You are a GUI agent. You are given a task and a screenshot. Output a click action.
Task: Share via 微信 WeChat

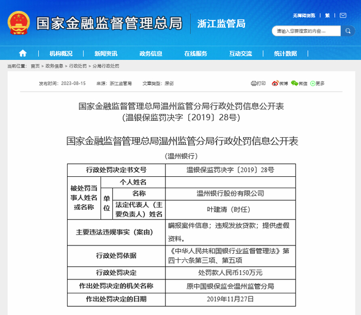[299, 84]
